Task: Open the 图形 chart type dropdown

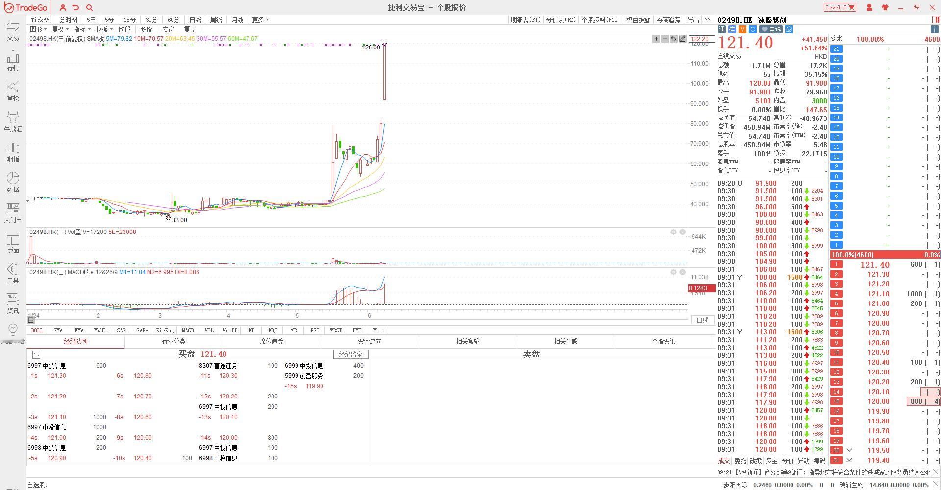Action: tap(38, 29)
